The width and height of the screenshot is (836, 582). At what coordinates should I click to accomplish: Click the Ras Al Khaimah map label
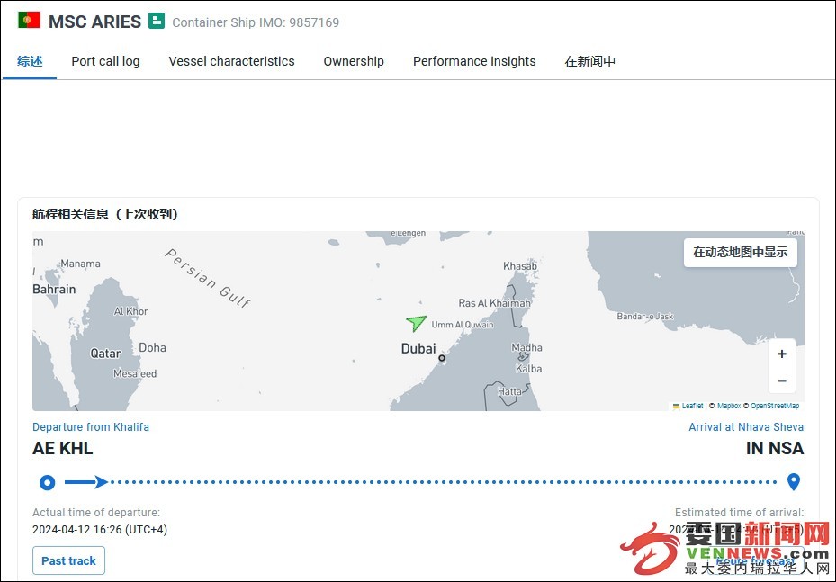(494, 303)
